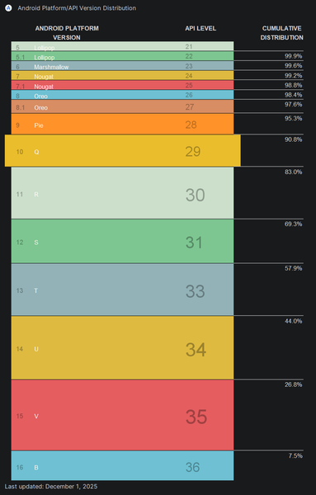Select the highlighted Android 10 Q row
This screenshot has width=316, height=495.
pyautogui.click(x=122, y=151)
